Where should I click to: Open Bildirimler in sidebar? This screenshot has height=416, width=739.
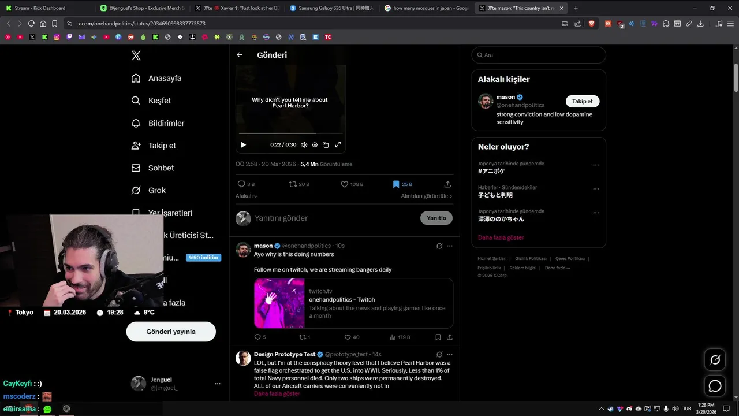coord(158,123)
